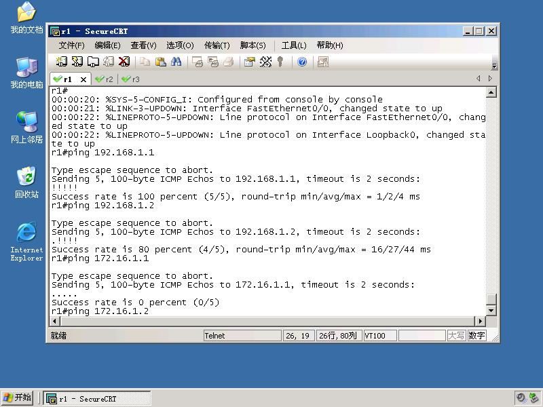Click tab scroll left arrow
This screenshot has height=407, width=543.
pos(479,79)
